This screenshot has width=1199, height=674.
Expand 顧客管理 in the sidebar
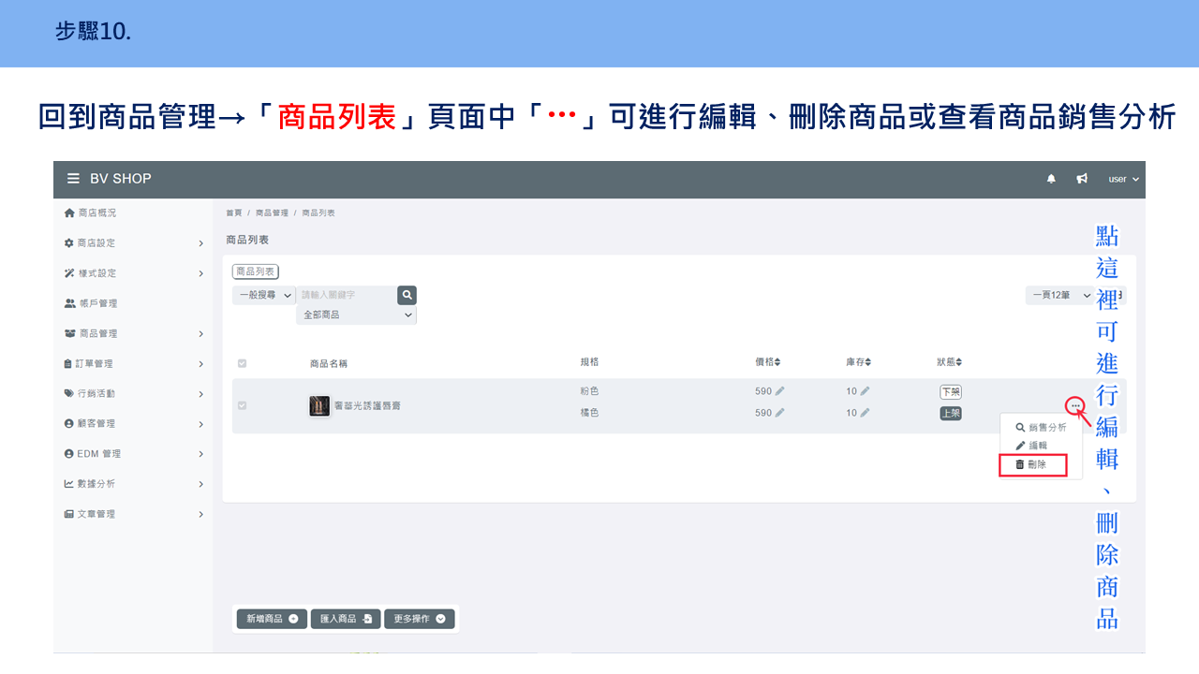(x=133, y=423)
